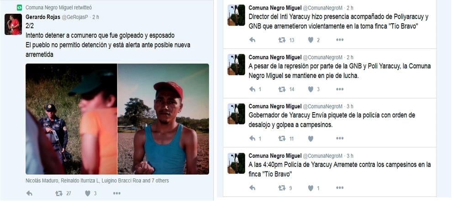This screenshot has width=452, height=202.
Task: Open more options on Director del Inti tweet
Action: click(x=340, y=40)
